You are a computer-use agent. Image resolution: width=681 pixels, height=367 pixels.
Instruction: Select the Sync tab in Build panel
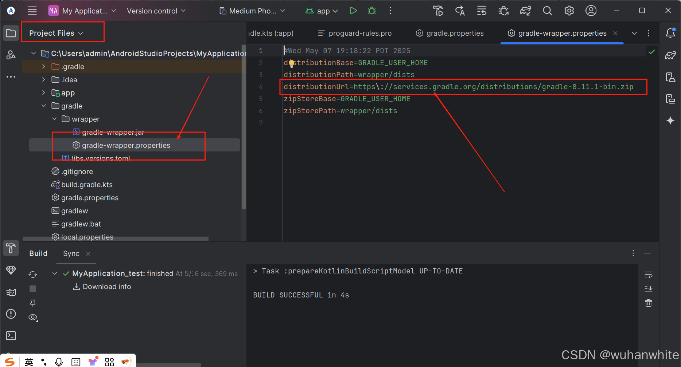pos(71,253)
